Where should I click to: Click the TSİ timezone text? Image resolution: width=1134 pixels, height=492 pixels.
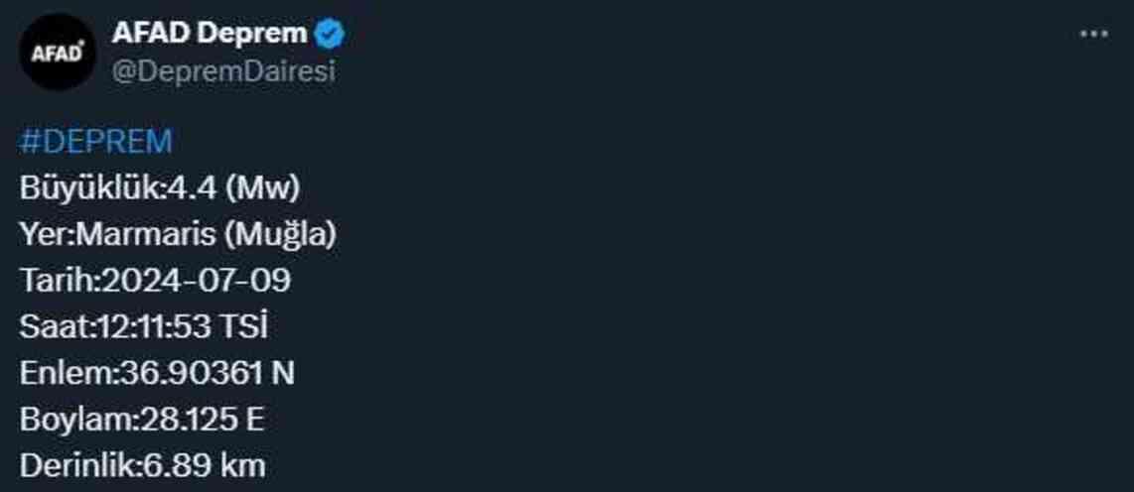click(x=241, y=327)
